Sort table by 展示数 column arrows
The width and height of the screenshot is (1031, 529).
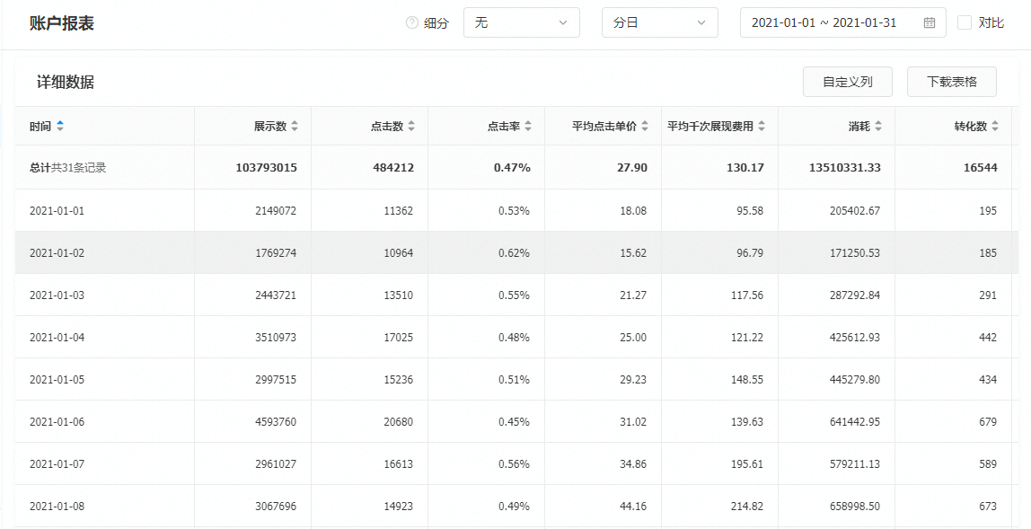(x=297, y=127)
